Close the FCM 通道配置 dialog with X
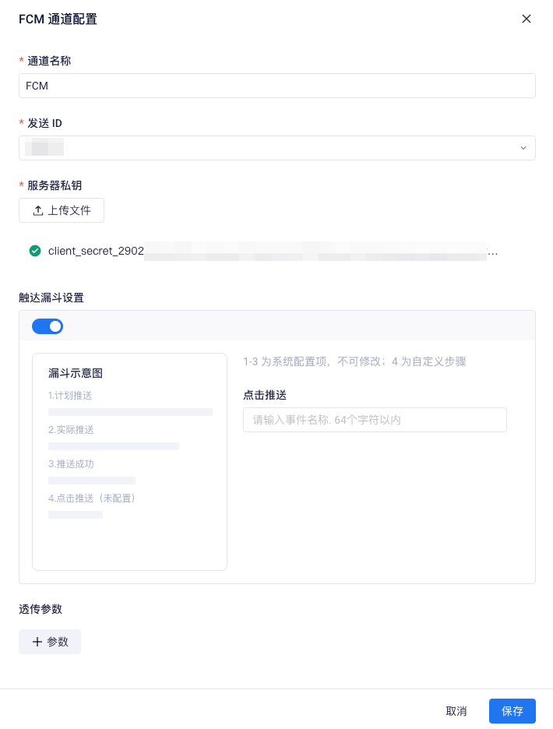This screenshot has height=729, width=553. pos(526,19)
